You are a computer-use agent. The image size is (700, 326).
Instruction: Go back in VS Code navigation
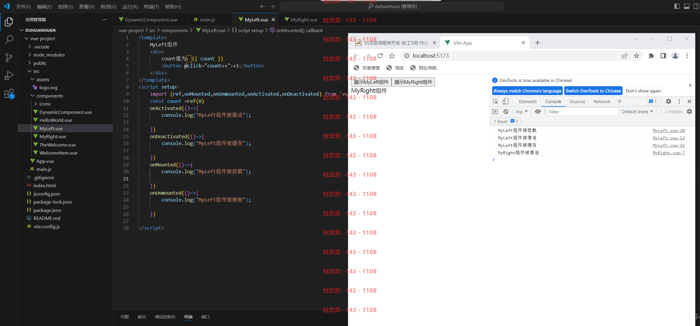[x=262, y=6]
